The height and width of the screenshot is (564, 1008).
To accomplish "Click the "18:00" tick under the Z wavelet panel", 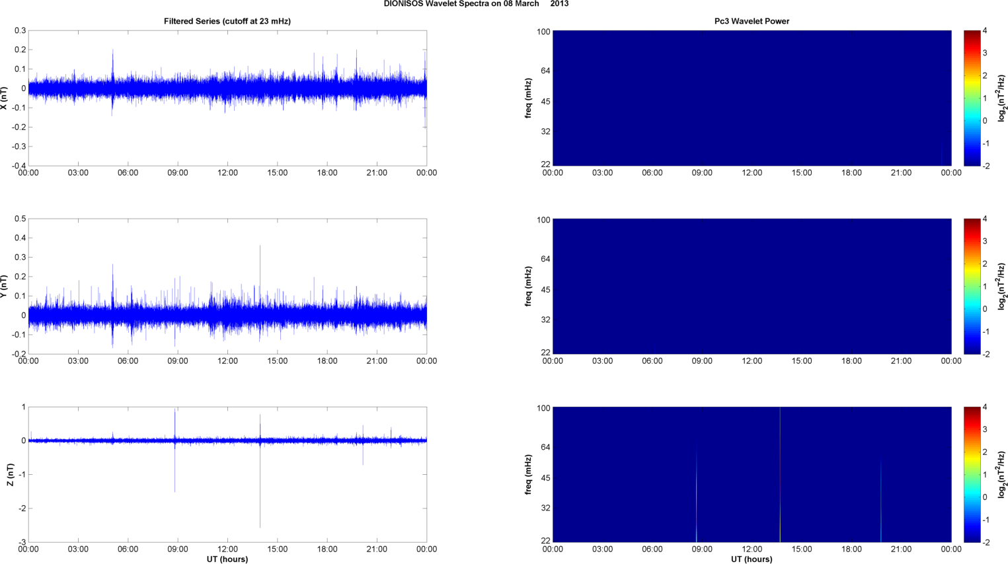I will [851, 549].
